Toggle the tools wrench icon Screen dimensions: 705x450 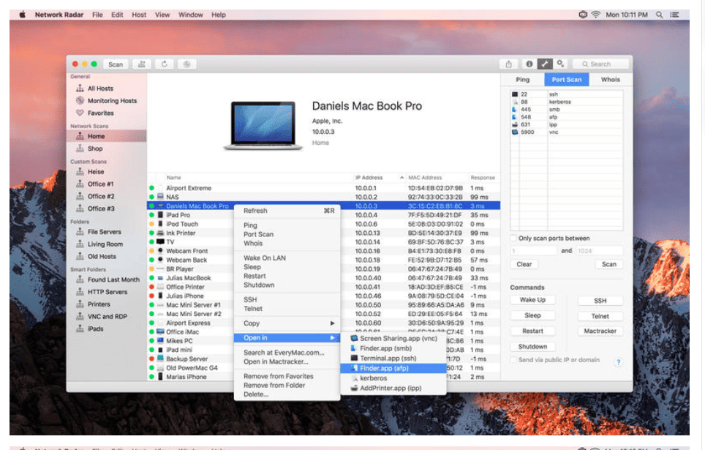545,64
